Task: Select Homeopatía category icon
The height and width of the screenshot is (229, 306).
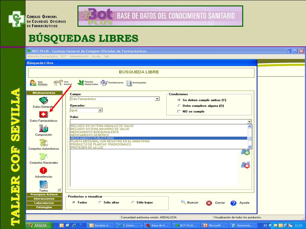Action: tap(129, 83)
